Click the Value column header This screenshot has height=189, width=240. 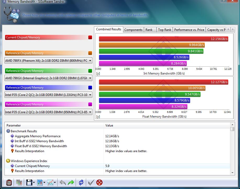[167, 125]
